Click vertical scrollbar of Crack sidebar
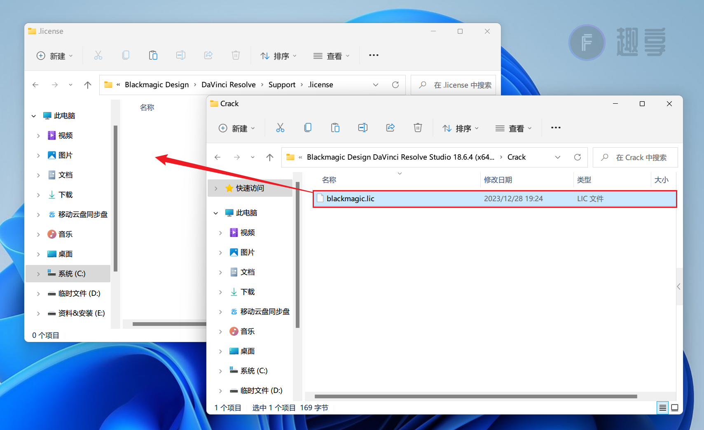This screenshot has width=704, height=430. [x=297, y=255]
